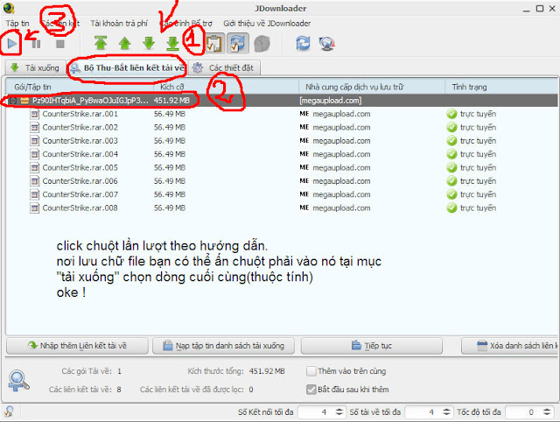Click green online status icon for CounterStrike.rar.001
This screenshot has height=422, width=560.
[x=451, y=114]
